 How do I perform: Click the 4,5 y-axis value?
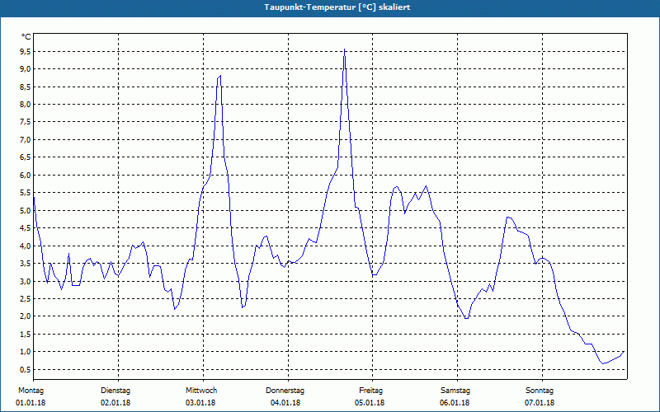pyautogui.click(x=26, y=228)
